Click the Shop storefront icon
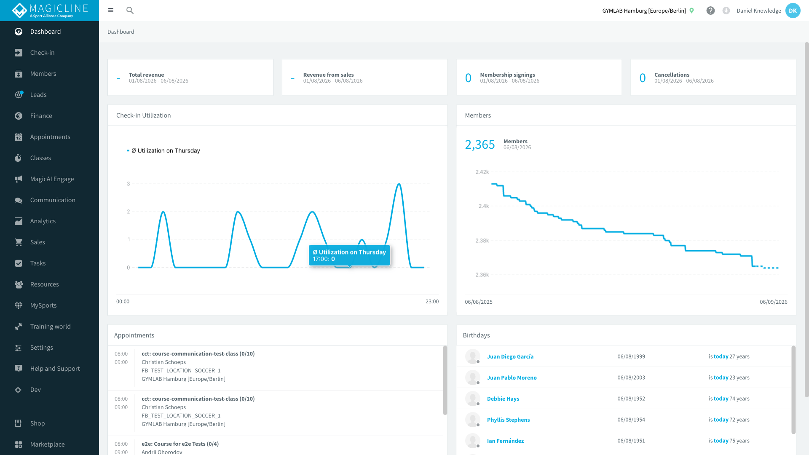 coord(19,423)
